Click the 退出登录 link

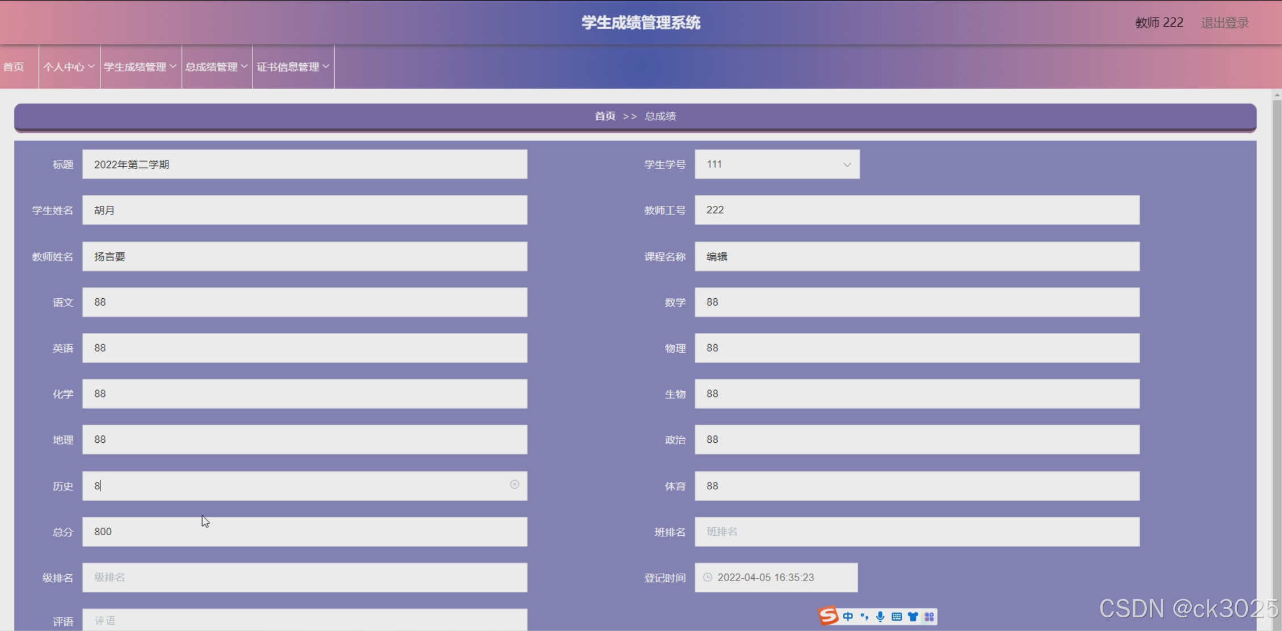1225,23
